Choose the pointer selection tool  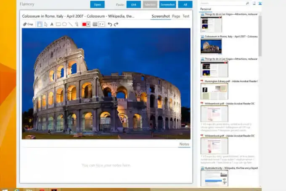click(46, 24)
